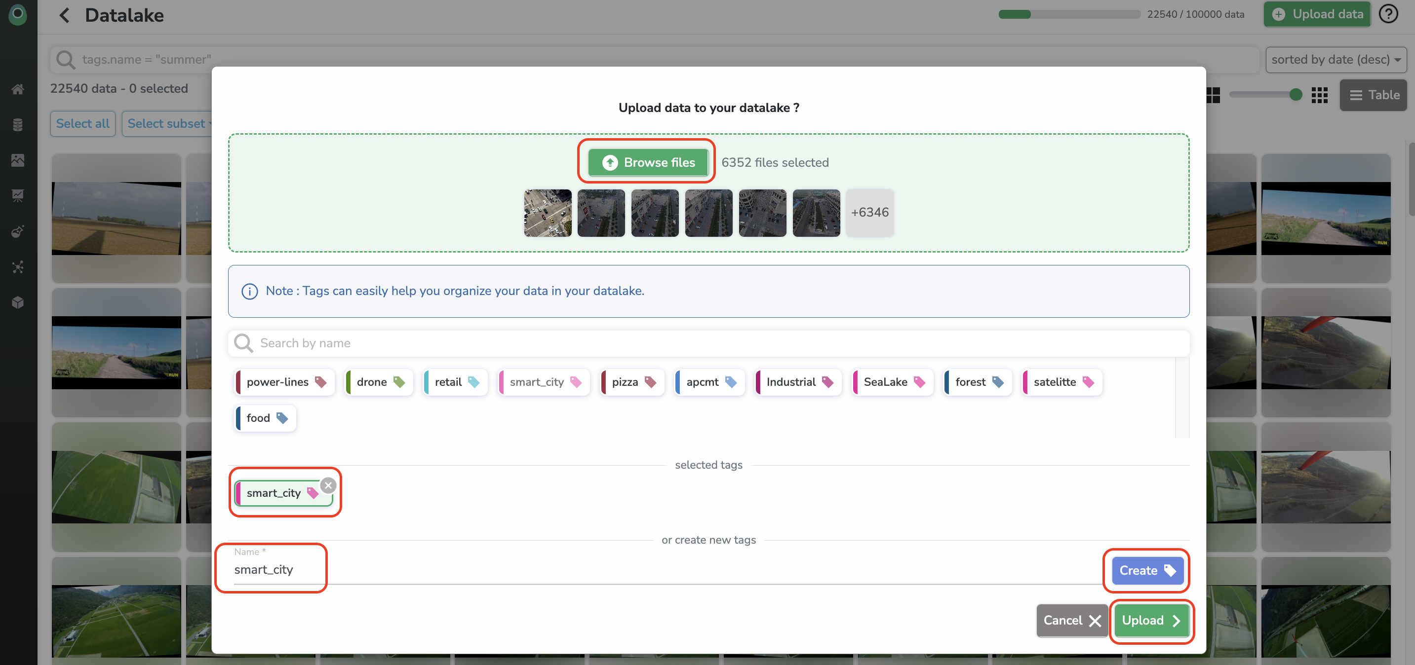
Task: Open the sorted by date dropdown
Action: click(1336, 59)
